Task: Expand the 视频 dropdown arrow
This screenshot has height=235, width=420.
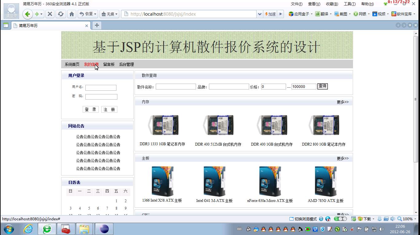Action: click(388, 14)
